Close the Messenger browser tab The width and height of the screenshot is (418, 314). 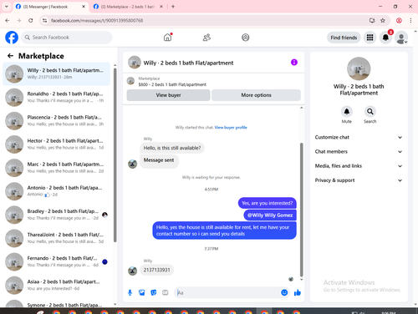pos(84,7)
